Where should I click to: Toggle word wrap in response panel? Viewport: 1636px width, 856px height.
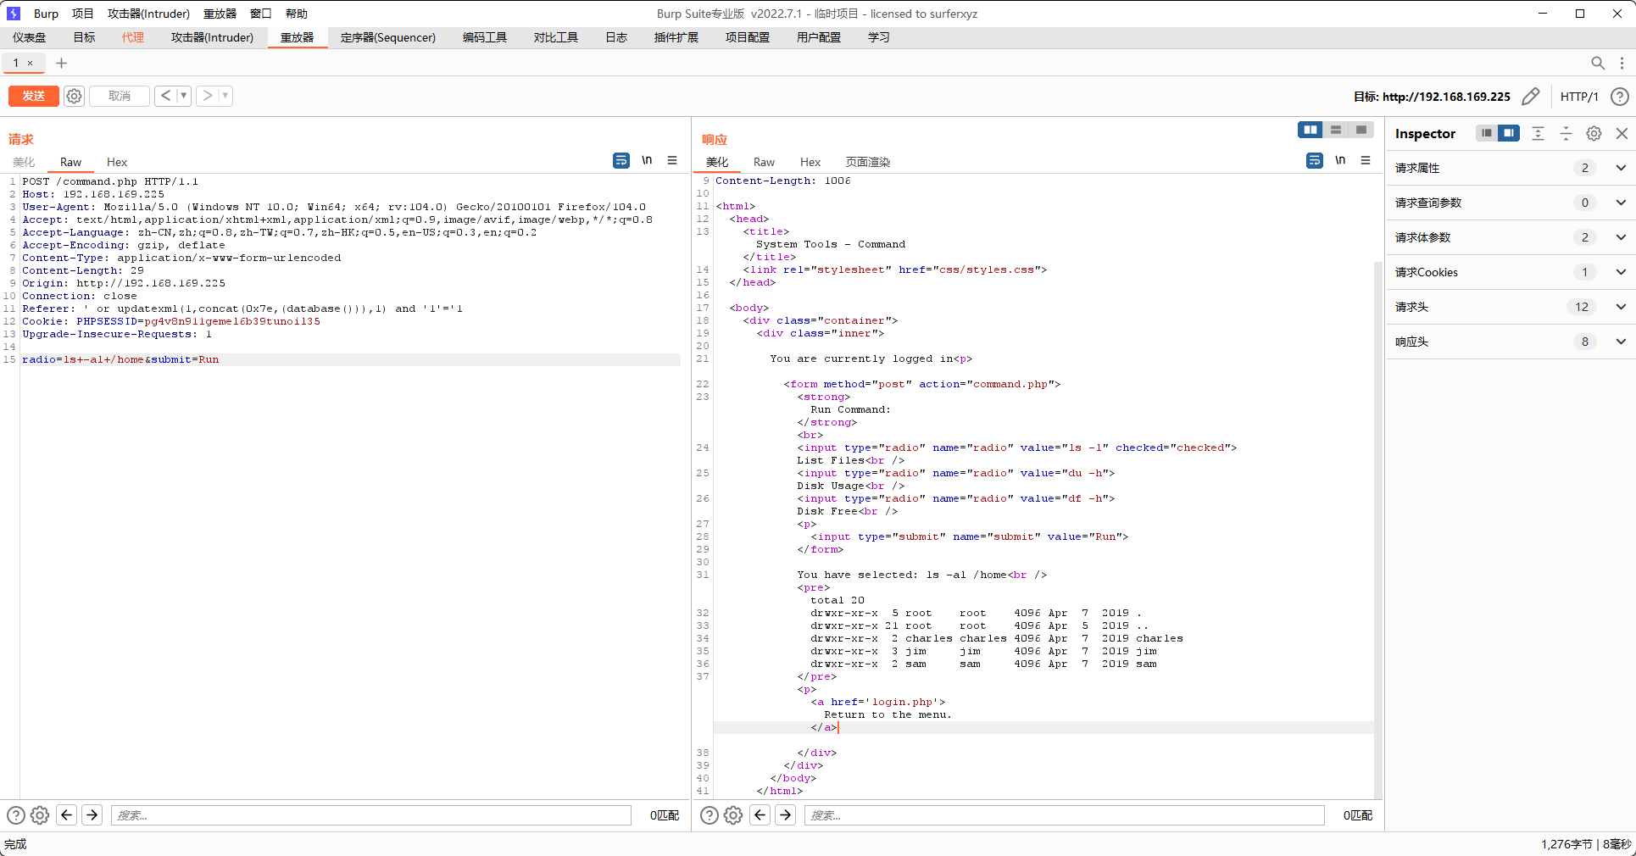pyautogui.click(x=1315, y=160)
